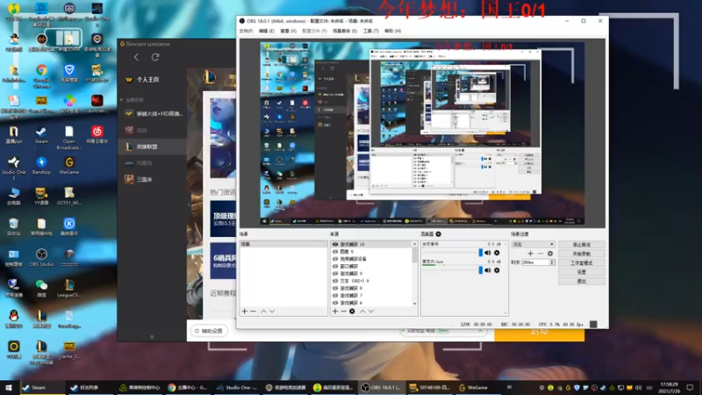Viewport: 702px width, 395px height.
Task: Click the transition duration 250ms field
Action: point(535,262)
